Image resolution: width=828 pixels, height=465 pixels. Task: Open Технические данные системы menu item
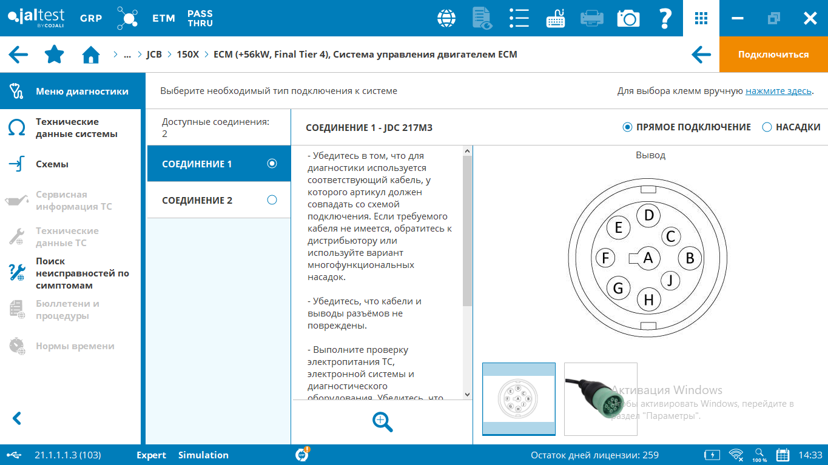(70, 128)
